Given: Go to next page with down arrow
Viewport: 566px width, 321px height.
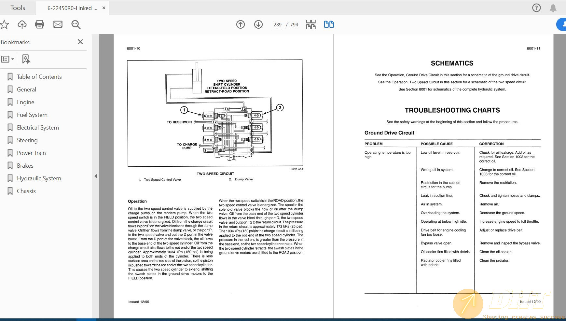Looking at the screenshot, I should click(258, 24).
